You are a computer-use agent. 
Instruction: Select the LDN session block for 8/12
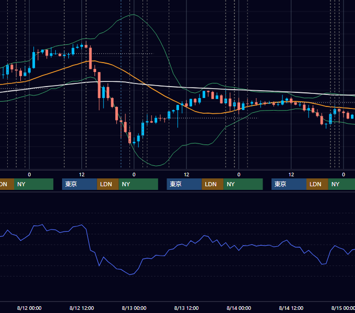(108, 184)
